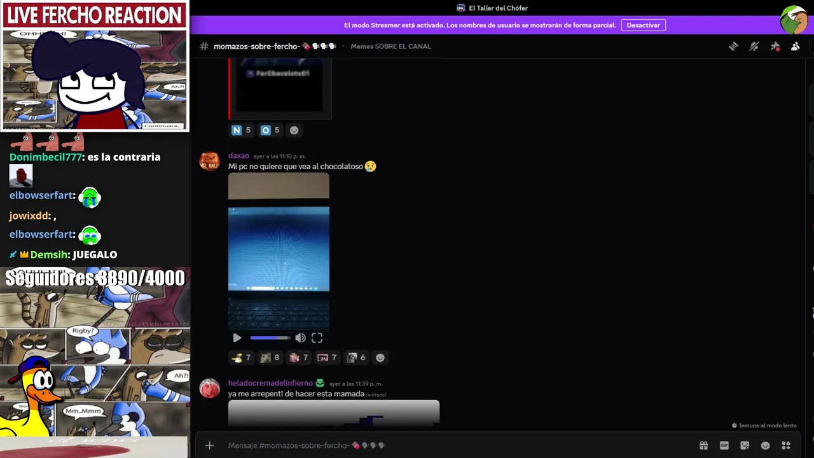
Task: Click timestamp ayer a las 11:10 p. m.
Action: coord(280,156)
